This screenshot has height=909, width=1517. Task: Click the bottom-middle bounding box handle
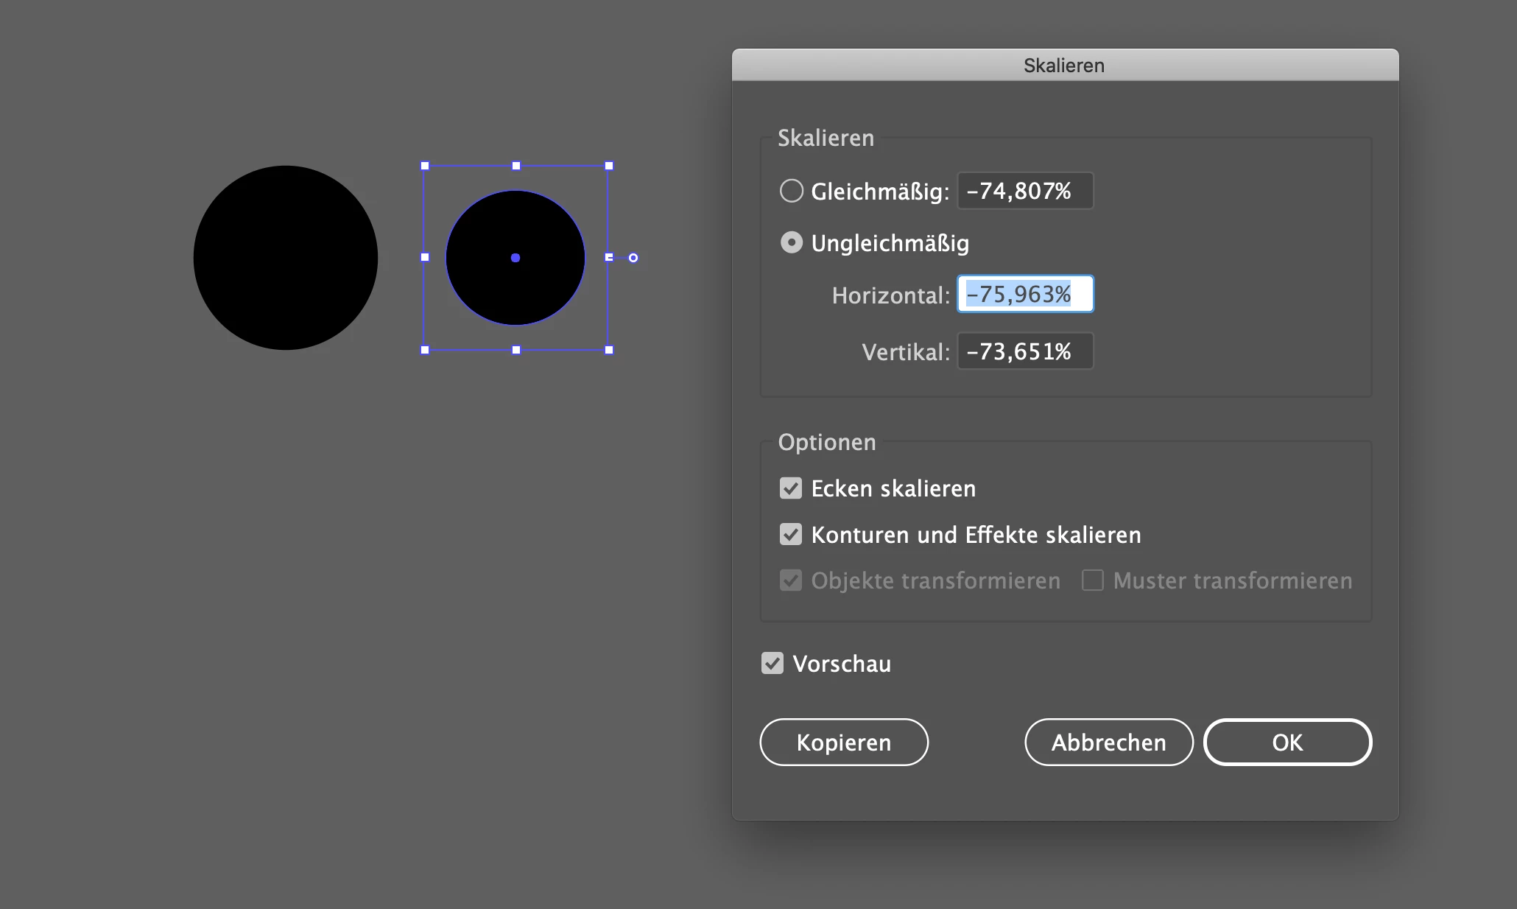(x=516, y=350)
